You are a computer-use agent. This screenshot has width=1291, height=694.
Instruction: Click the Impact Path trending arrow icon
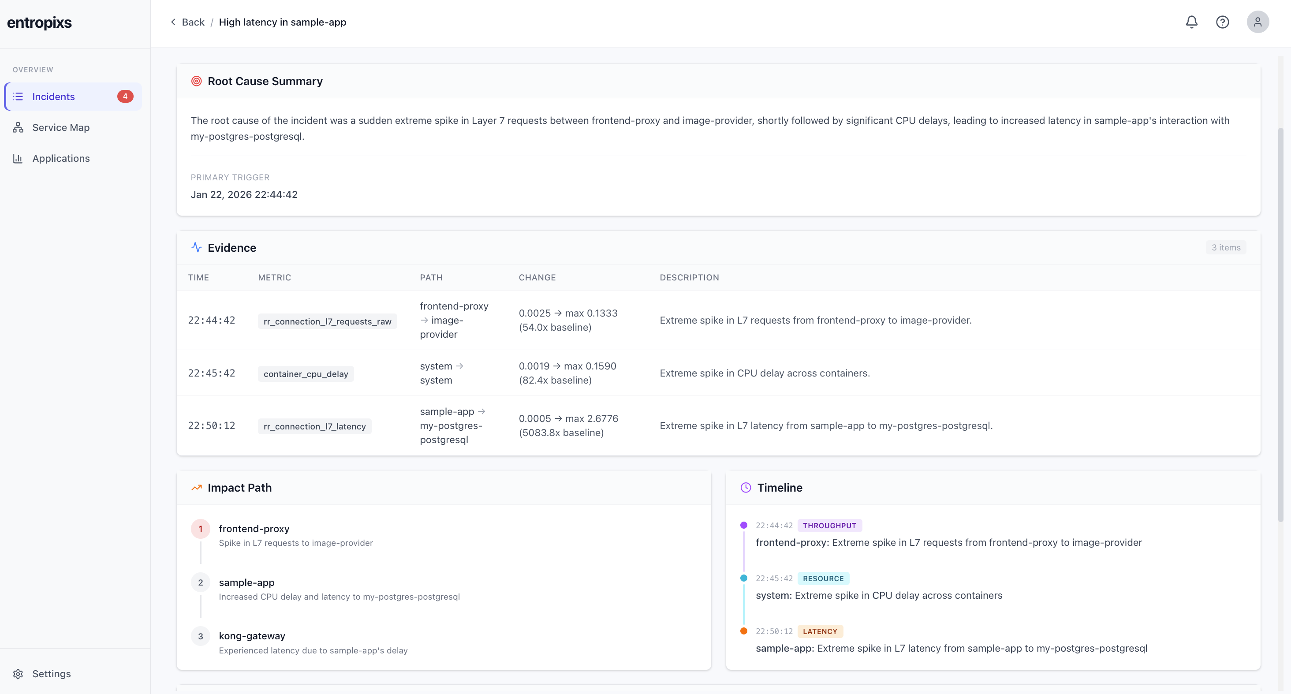click(197, 487)
